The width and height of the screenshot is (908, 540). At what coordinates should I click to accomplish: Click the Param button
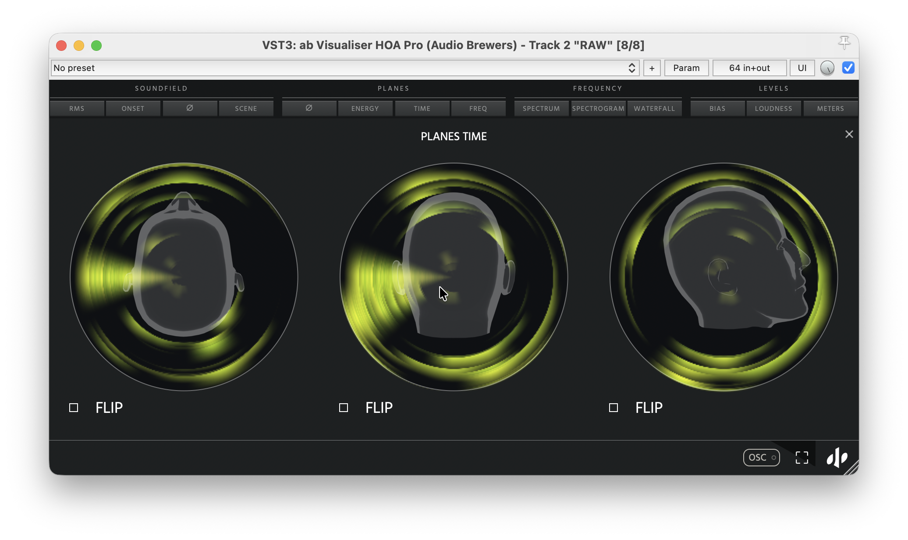pos(686,68)
